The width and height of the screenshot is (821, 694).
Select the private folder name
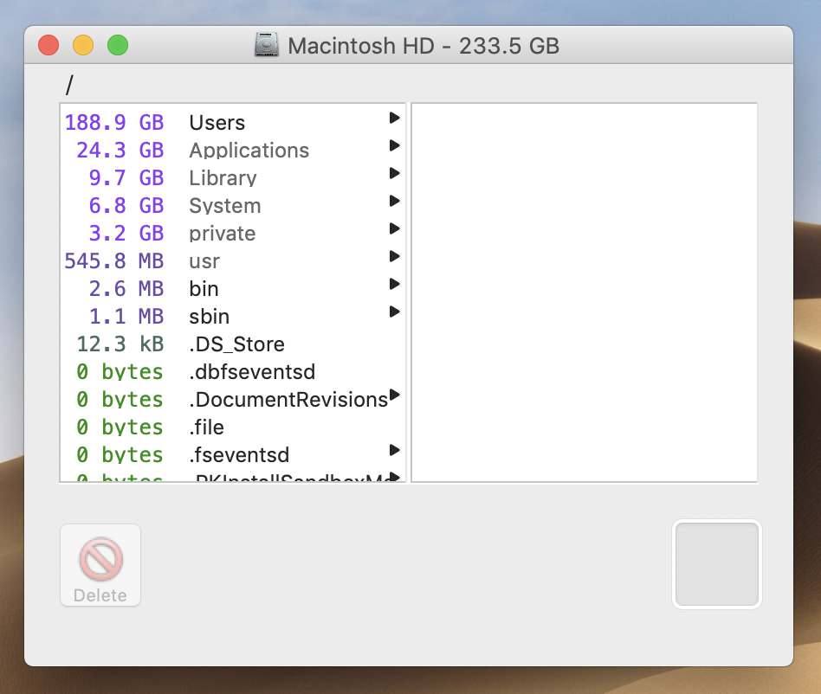click(223, 234)
